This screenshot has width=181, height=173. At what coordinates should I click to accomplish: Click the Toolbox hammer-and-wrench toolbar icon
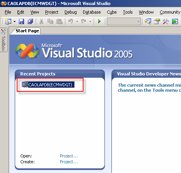166,21
